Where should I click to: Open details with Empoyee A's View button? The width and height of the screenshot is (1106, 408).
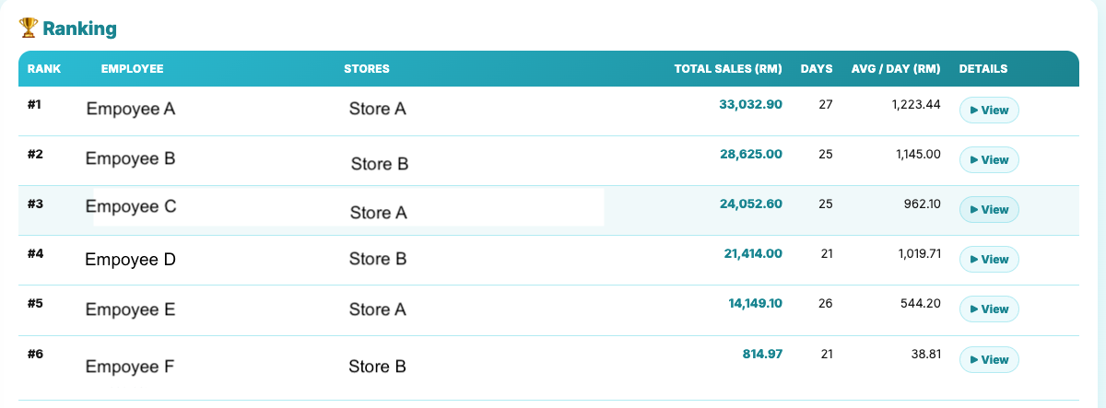(x=989, y=111)
